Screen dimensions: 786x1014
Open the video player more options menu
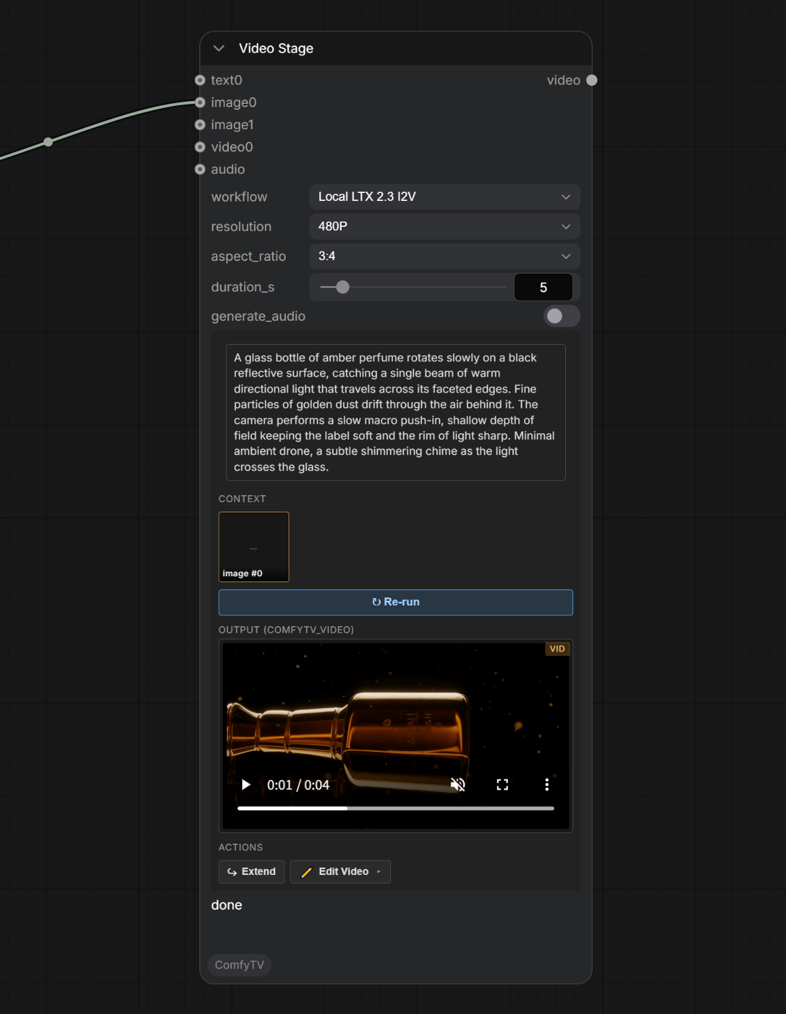point(547,785)
